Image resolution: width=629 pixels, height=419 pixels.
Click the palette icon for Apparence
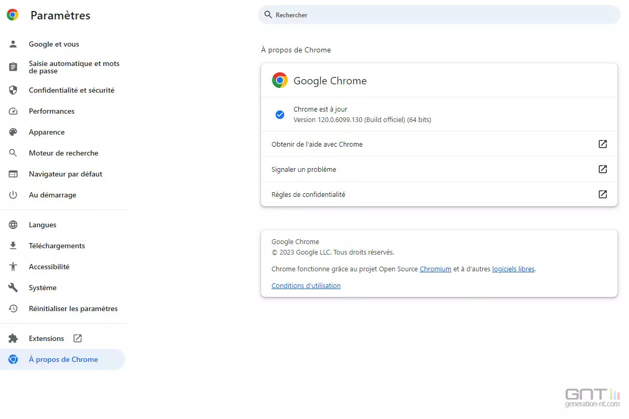tap(13, 132)
